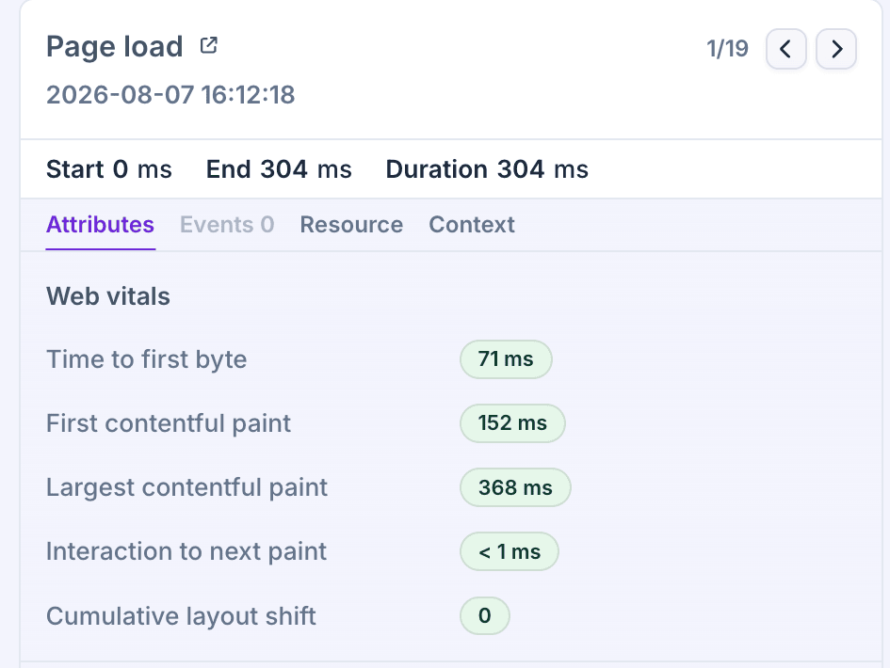Click the End 304 ms value
This screenshot has height=668, width=890.
click(279, 169)
